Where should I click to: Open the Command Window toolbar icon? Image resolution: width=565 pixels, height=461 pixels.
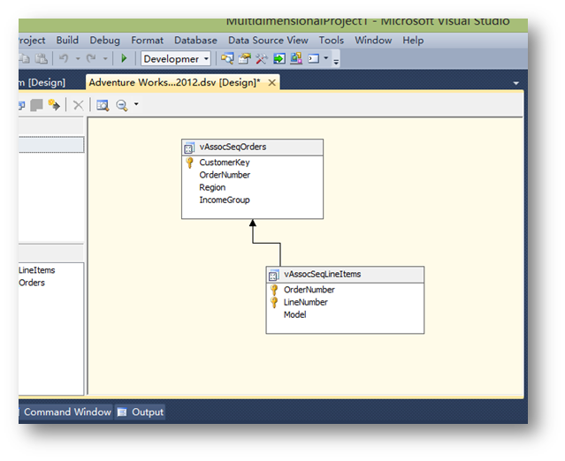[314, 58]
